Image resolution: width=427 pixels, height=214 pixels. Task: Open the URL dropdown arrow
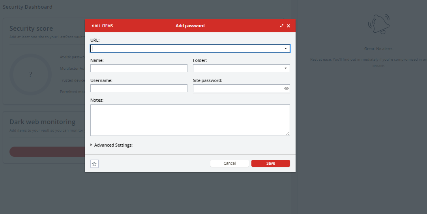(286, 48)
